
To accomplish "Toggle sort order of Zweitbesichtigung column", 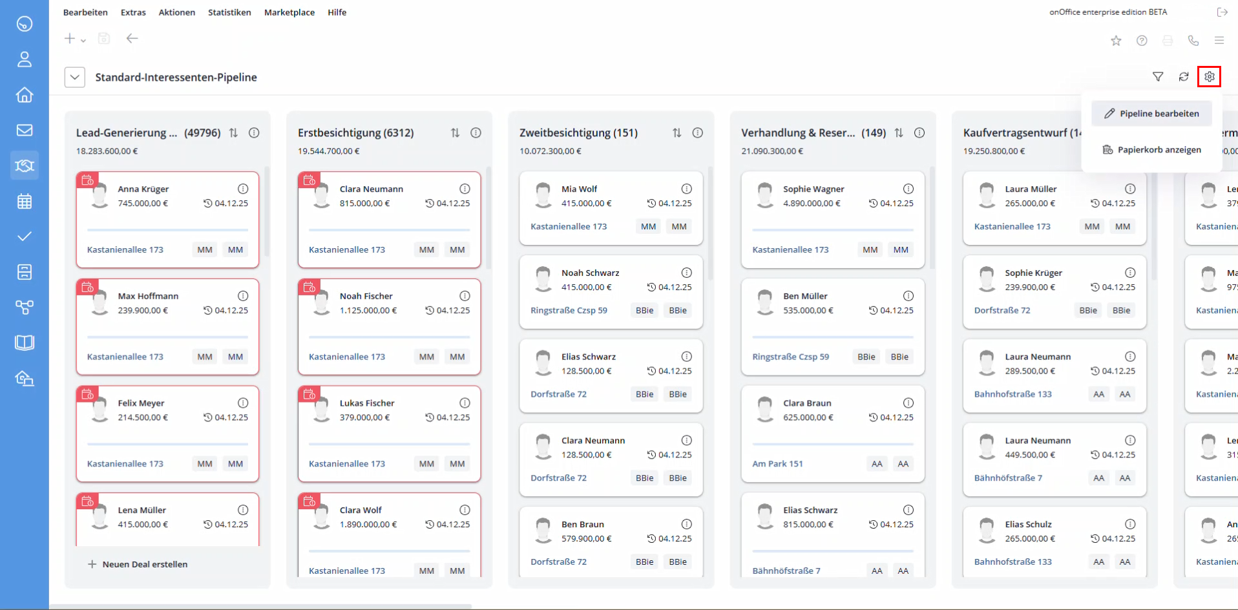I will (x=677, y=132).
